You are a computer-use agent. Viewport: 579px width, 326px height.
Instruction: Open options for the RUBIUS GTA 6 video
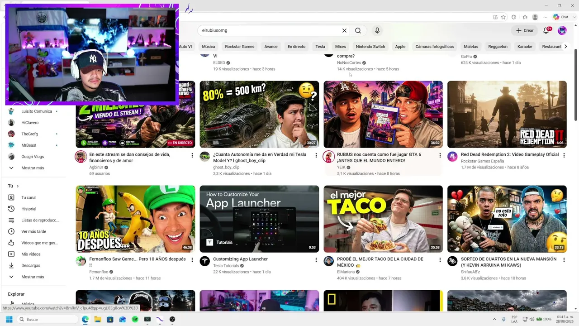point(440,155)
